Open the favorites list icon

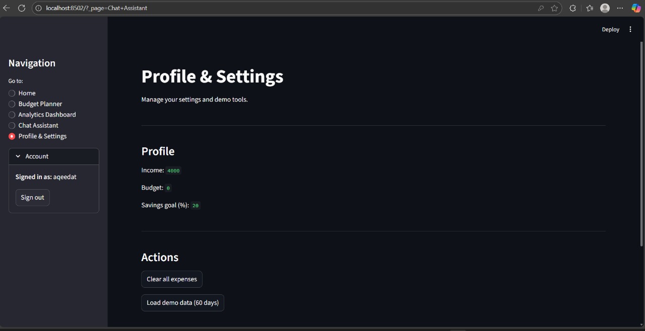(590, 8)
